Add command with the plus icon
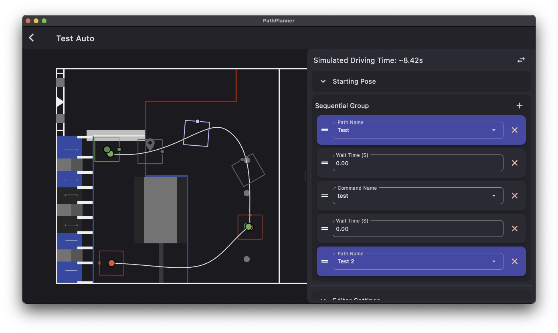This screenshot has height=333, width=558. click(520, 106)
